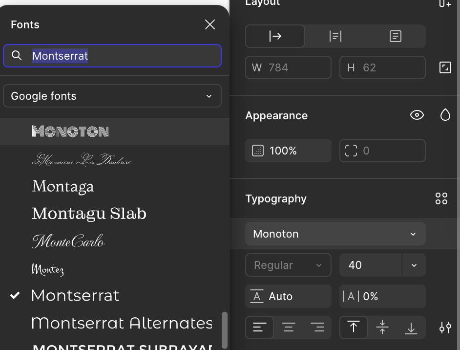This screenshot has height=350, width=460.
Task: Click the font list scrollbar
Action: click(x=225, y=330)
